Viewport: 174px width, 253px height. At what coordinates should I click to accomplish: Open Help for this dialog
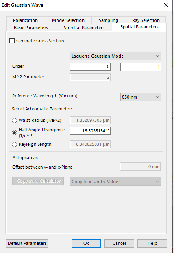[152, 243]
